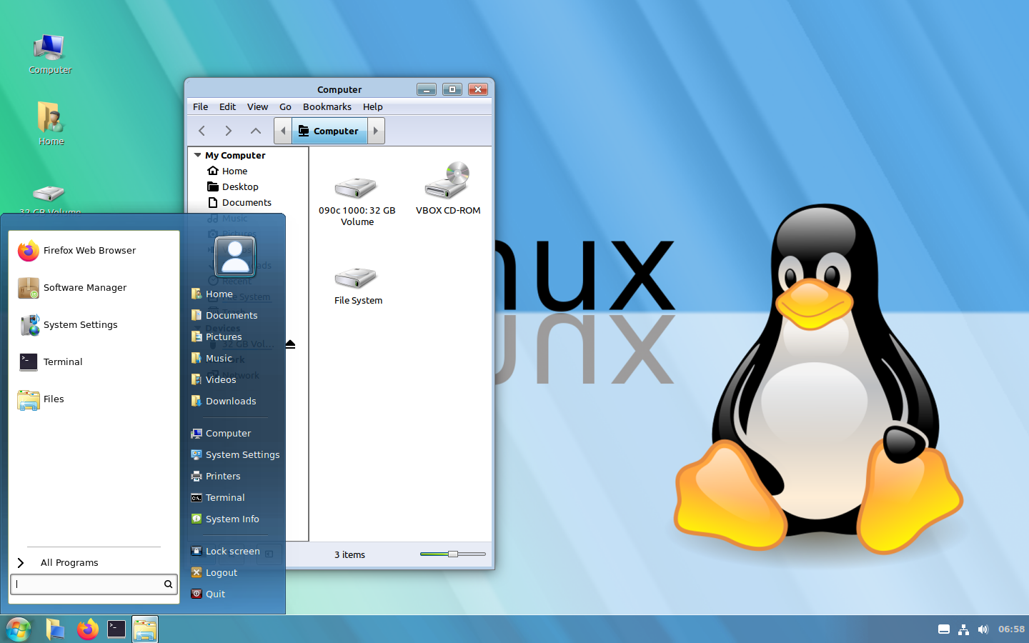Open the Go menu in the Computer window

(x=285, y=107)
